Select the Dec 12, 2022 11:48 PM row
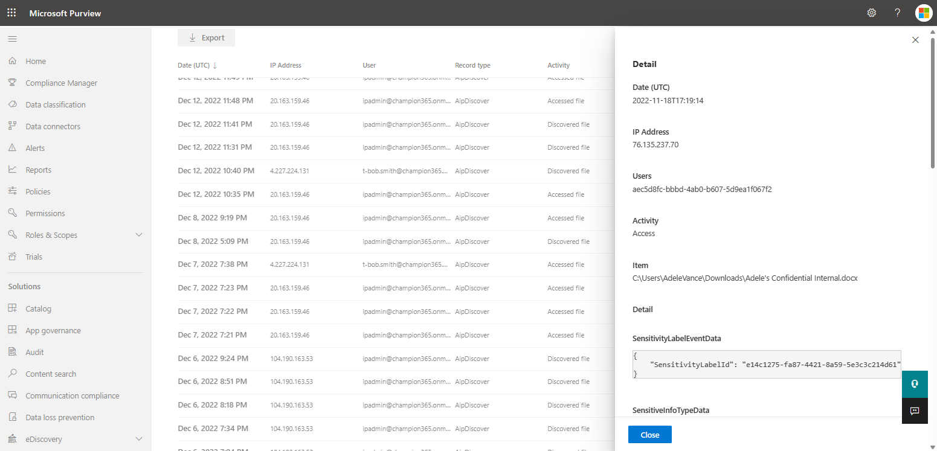937x451 pixels. point(396,101)
